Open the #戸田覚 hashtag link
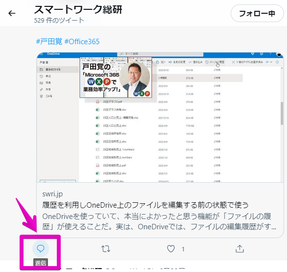The image size is (287, 272). tap(49, 41)
